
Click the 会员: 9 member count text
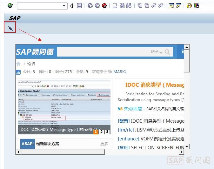click(x=82, y=72)
